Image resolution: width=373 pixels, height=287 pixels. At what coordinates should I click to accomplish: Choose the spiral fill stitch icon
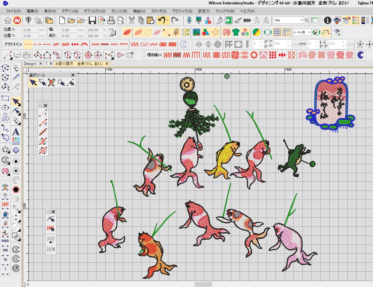(x=312, y=55)
